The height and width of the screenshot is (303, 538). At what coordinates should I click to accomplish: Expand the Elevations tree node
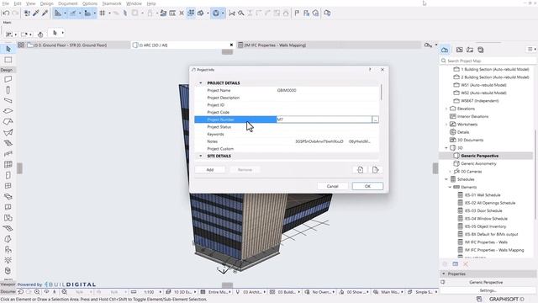(x=446, y=109)
